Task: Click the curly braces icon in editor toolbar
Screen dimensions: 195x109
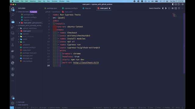Action: (169, 8)
